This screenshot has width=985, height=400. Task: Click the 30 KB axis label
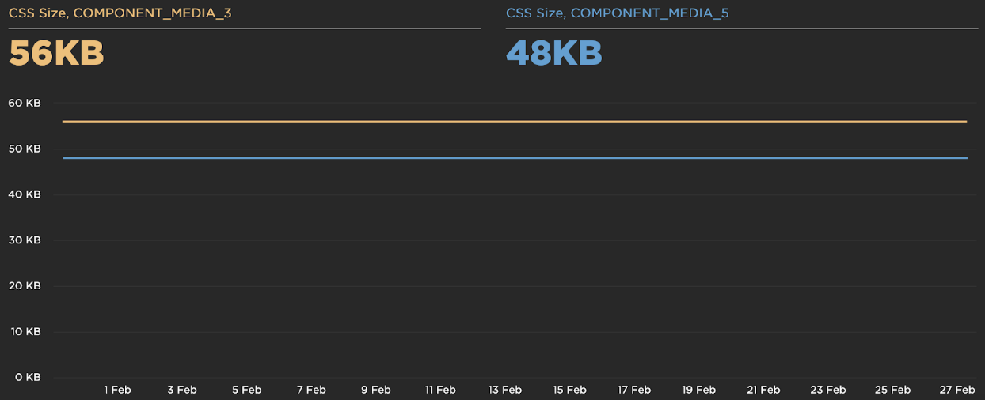click(24, 240)
